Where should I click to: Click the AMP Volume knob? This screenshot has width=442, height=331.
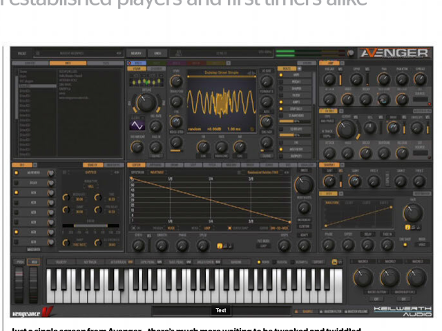[329, 80]
